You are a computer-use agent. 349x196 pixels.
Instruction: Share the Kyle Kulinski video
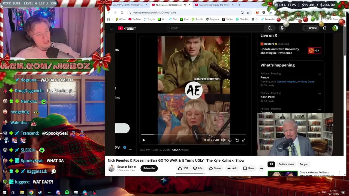[x=215, y=168]
